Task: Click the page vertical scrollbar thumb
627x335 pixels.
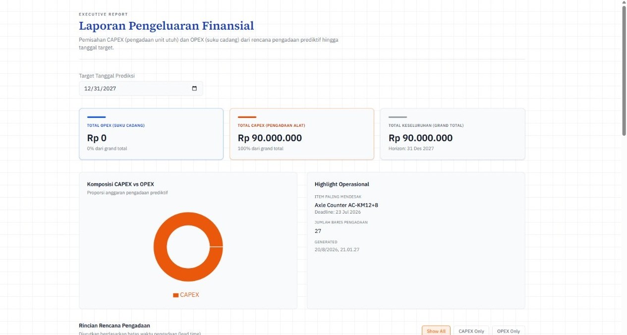Action: point(624,70)
